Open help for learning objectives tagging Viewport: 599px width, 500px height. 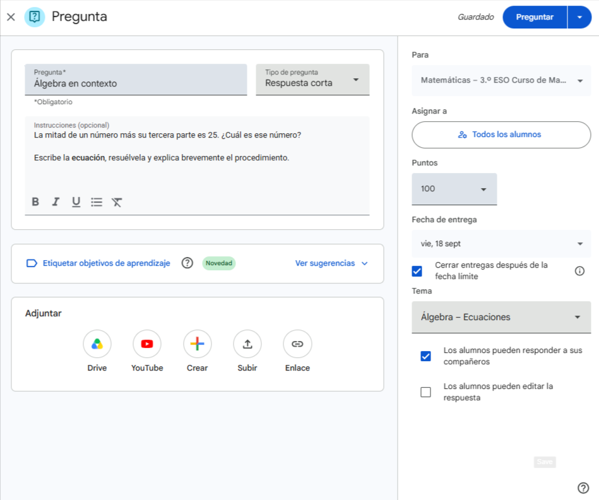coord(187,263)
